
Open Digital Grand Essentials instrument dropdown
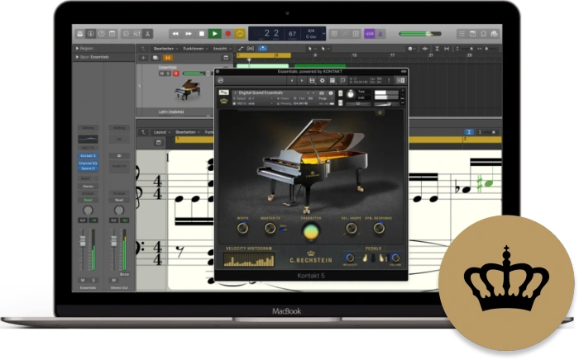pyautogui.click(x=235, y=92)
